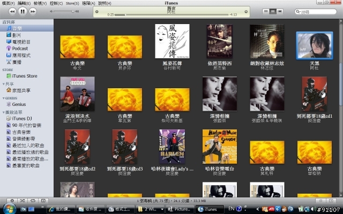Open the 進階(A) menu
Screen dimensions: 343x214
click(x=88, y=3)
